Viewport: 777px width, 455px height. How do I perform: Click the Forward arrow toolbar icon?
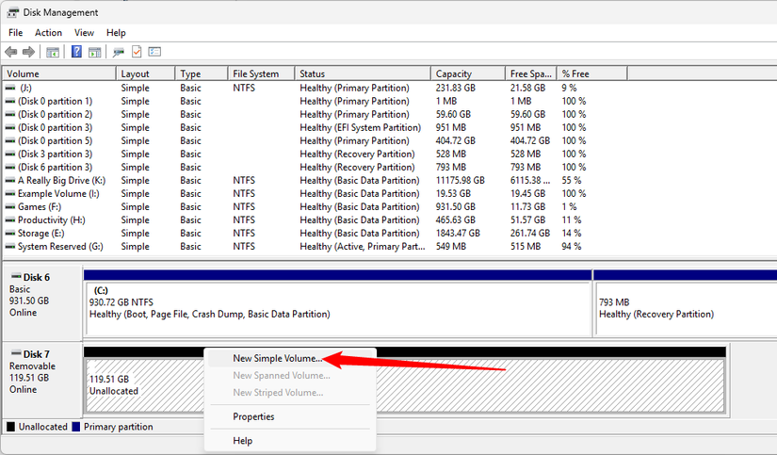tap(29, 52)
